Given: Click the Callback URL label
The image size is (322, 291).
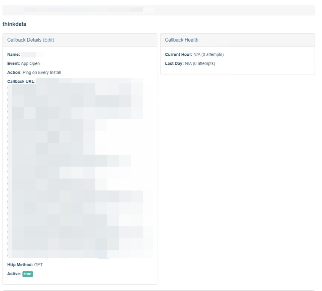Looking at the screenshot, I should (21, 81).
